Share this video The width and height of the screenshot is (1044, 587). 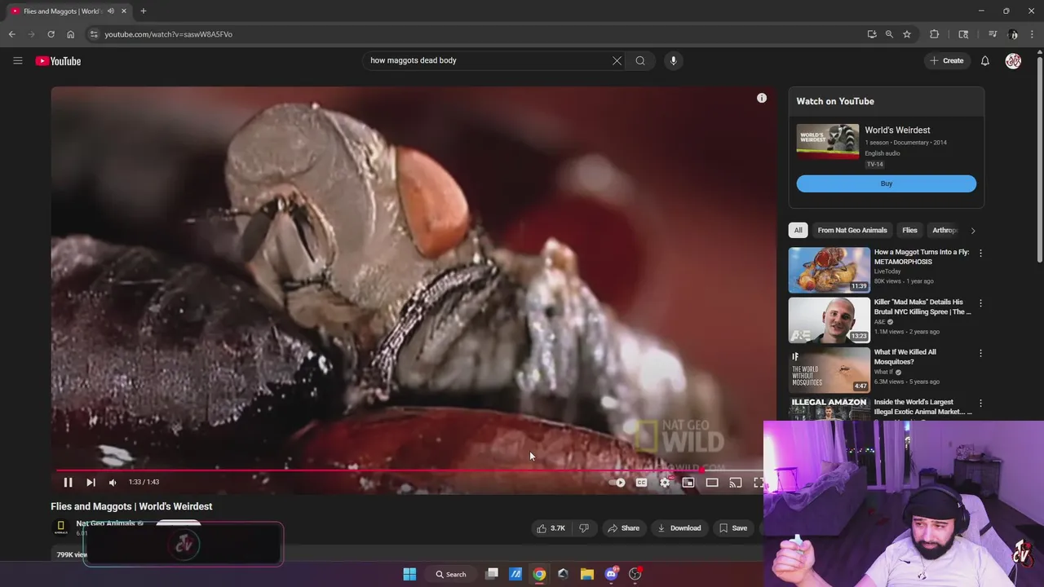coord(623,528)
